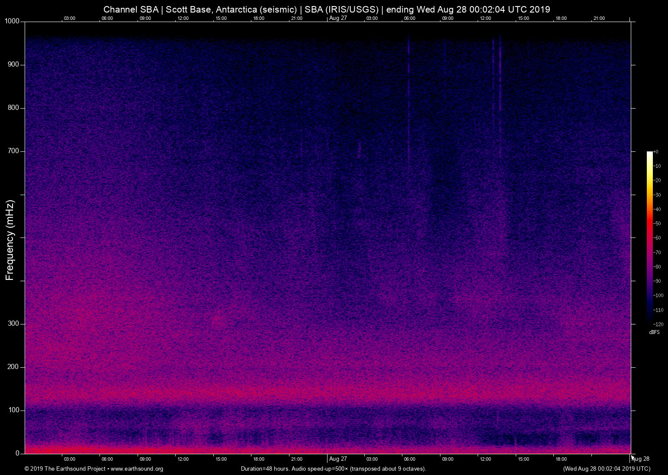
Task: Select the Aug 27 marker on bottom time axis
Action: coord(338,459)
